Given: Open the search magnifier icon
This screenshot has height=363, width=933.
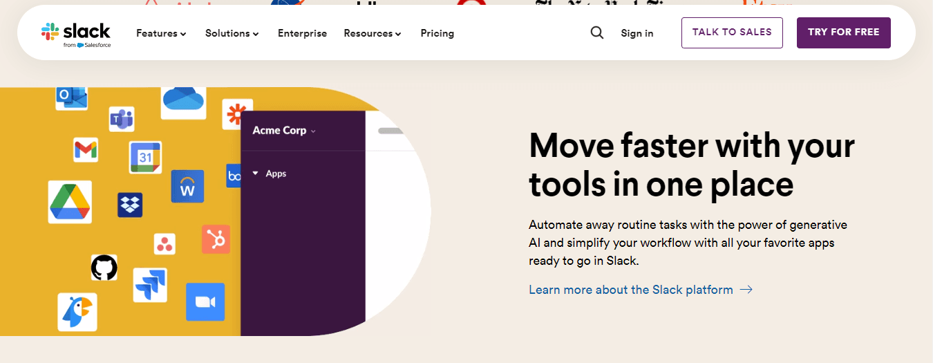Looking at the screenshot, I should click(597, 32).
